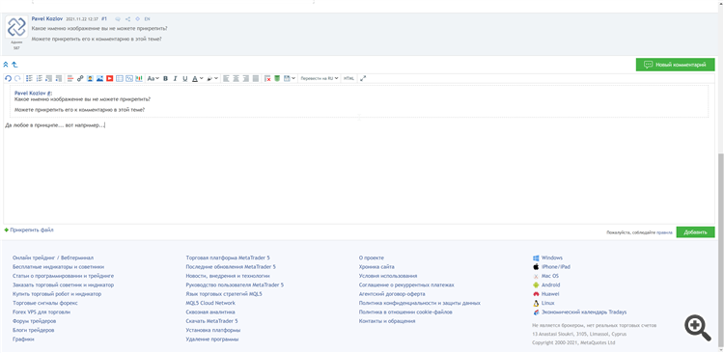Click the double-chevron up icon
The width and height of the screenshot is (724, 353).
[x=6, y=65]
